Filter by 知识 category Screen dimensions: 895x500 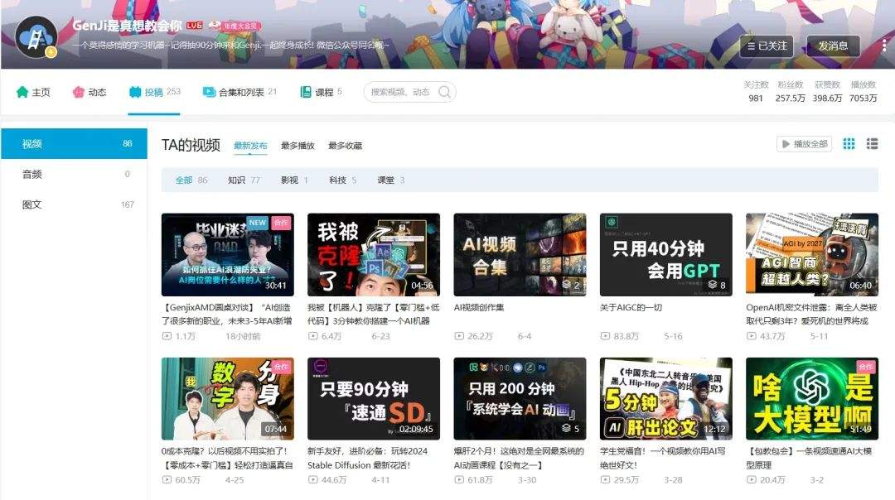click(244, 180)
